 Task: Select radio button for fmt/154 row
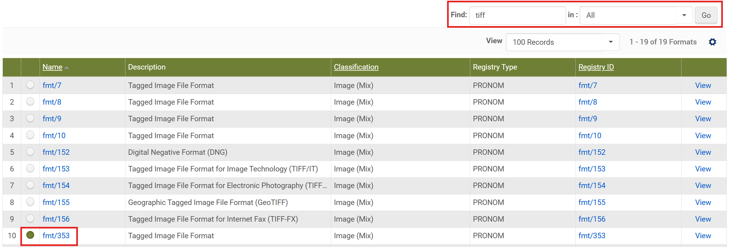pyautogui.click(x=30, y=185)
